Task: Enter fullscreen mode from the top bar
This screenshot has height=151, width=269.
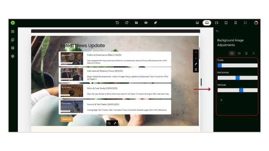Action: click(245, 23)
